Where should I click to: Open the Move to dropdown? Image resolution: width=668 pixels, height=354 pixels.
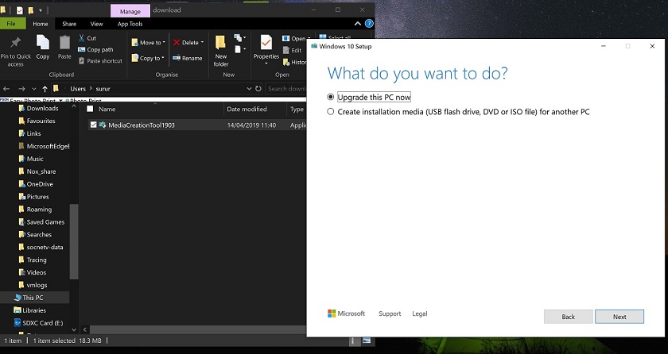pos(151,42)
